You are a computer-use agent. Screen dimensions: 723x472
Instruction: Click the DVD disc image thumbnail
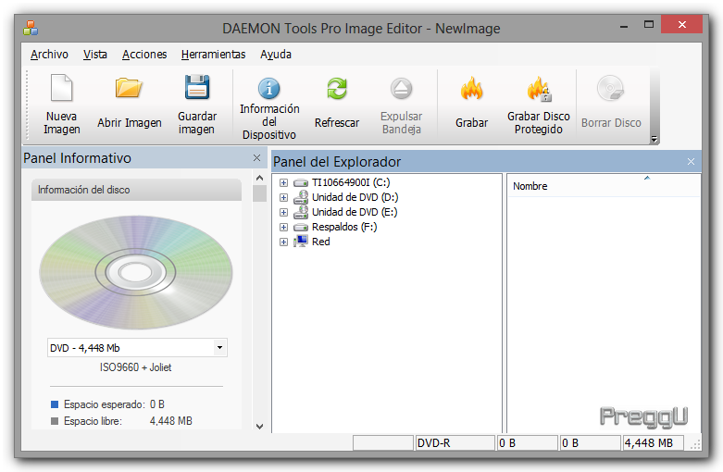click(135, 272)
